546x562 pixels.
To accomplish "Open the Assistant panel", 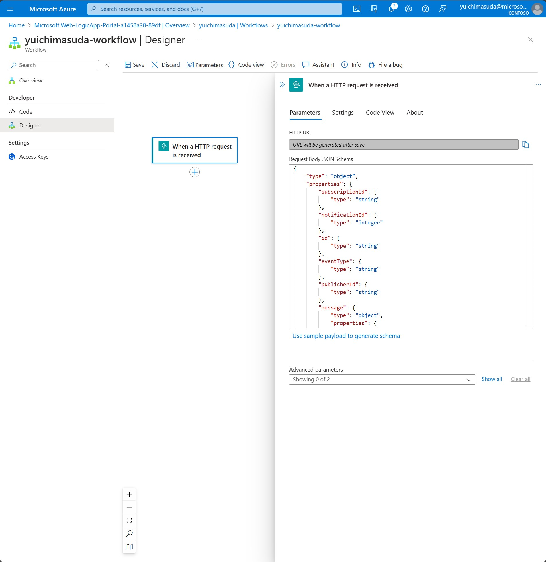I will coord(318,65).
